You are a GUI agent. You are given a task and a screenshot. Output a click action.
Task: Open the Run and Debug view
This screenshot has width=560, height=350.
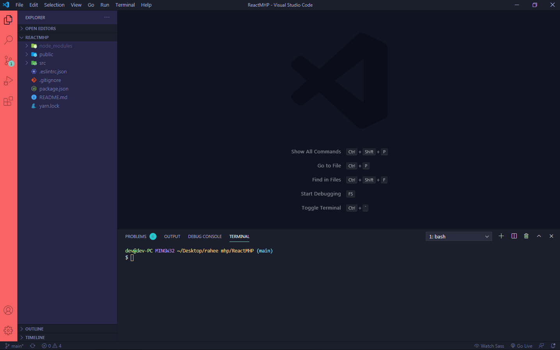tap(8, 81)
